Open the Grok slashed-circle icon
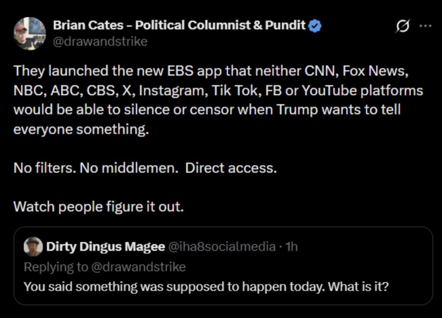 point(402,26)
